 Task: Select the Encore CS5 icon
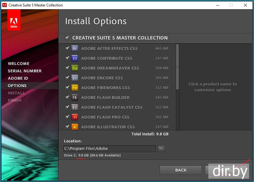[75, 78]
